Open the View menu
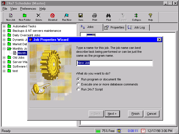Screen dimensions: 179x134 [13, 9]
